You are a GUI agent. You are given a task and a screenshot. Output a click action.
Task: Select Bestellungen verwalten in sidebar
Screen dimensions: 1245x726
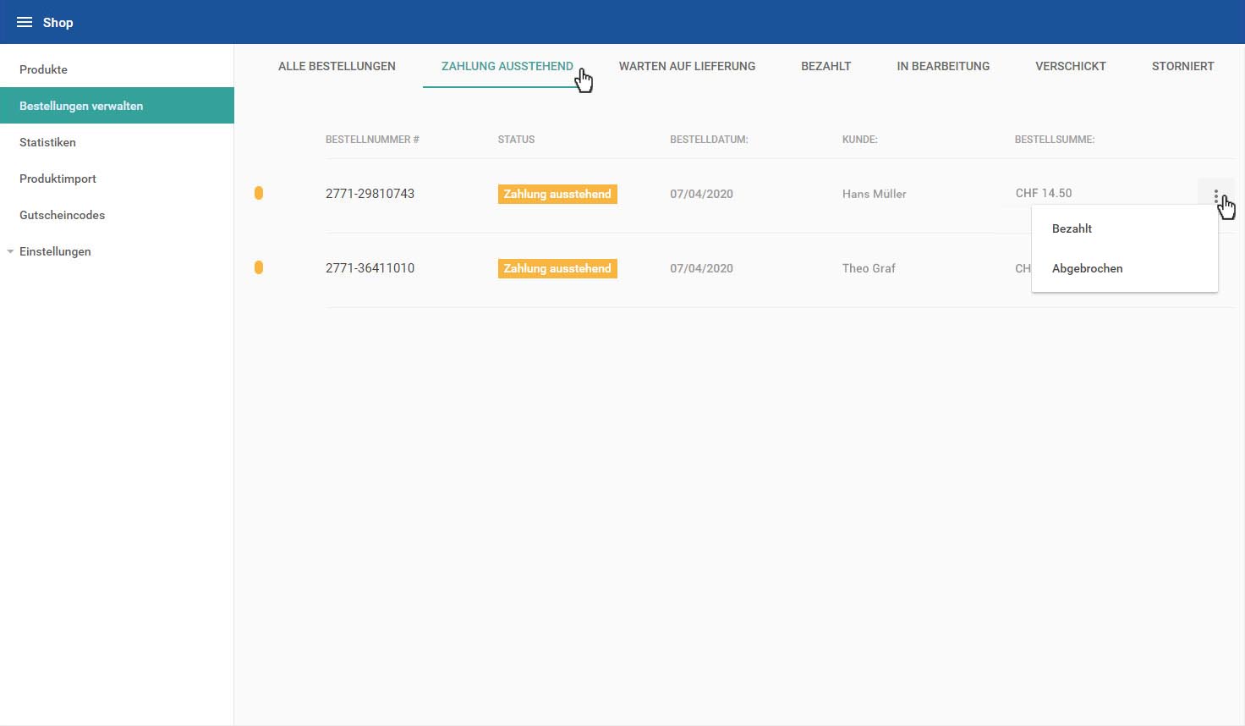(x=117, y=106)
